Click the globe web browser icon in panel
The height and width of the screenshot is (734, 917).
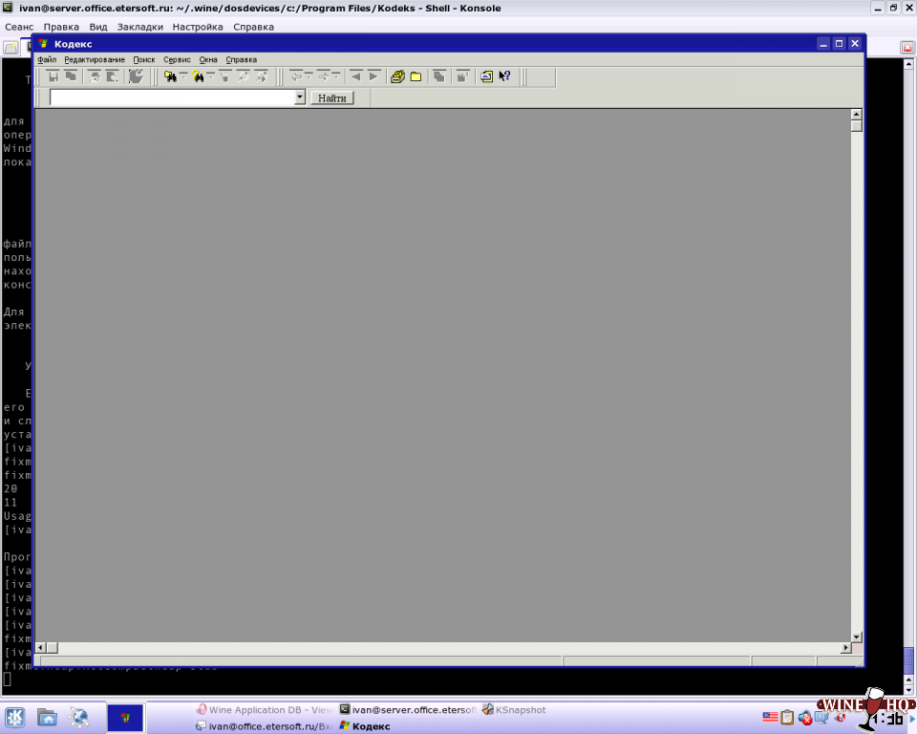click(x=79, y=717)
